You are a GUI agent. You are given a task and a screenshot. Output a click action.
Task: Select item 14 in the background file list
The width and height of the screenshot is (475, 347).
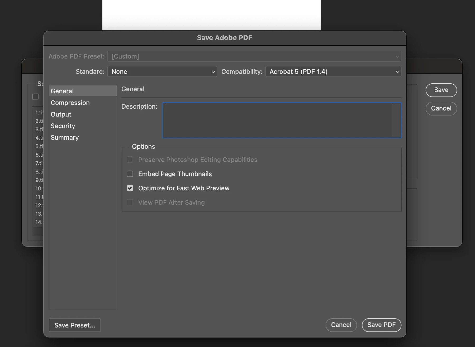[39, 222]
